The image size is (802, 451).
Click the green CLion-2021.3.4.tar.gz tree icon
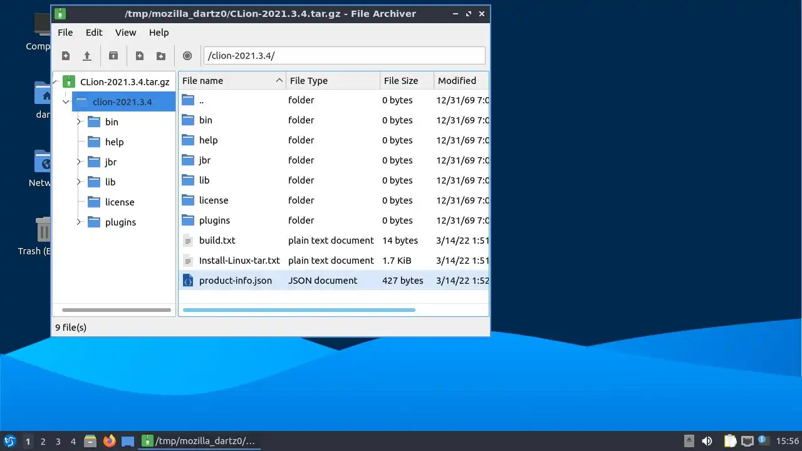tap(70, 81)
